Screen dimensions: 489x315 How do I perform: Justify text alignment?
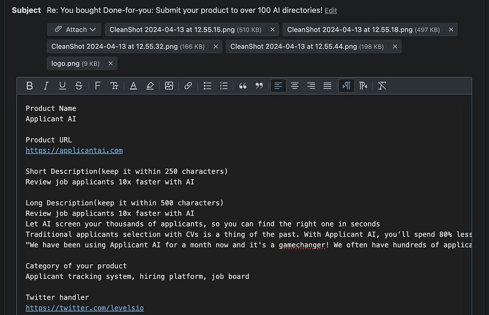tap(328, 85)
